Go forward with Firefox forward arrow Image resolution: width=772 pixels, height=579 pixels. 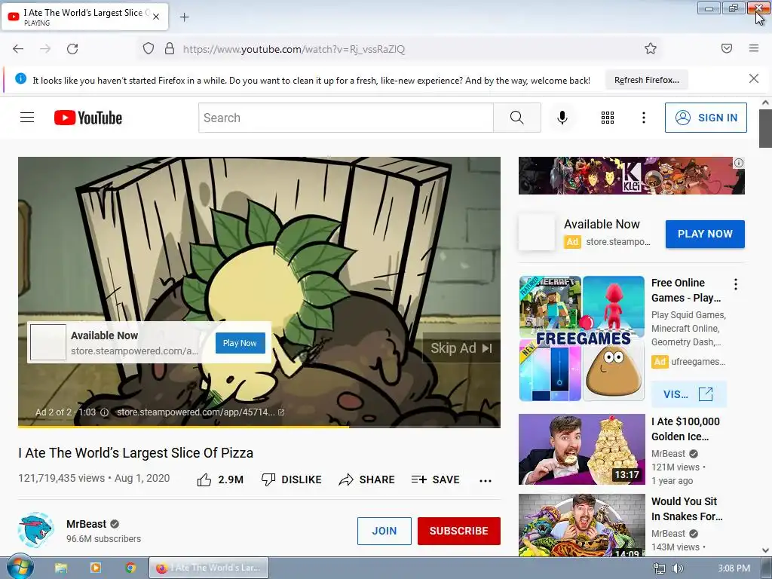pyautogui.click(x=45, y=49)
